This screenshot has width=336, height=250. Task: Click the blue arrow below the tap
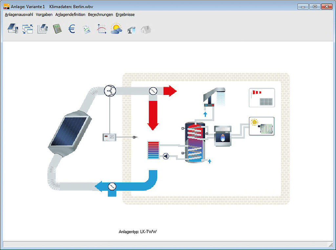205,114
